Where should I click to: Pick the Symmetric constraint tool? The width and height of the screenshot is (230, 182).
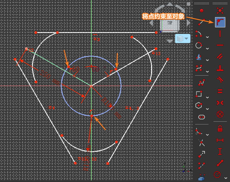tap(220, 103)
